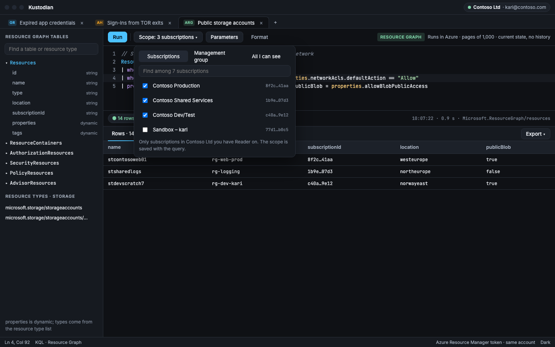Open the Contoso Ltd account switcher

(x=507, y=7)
